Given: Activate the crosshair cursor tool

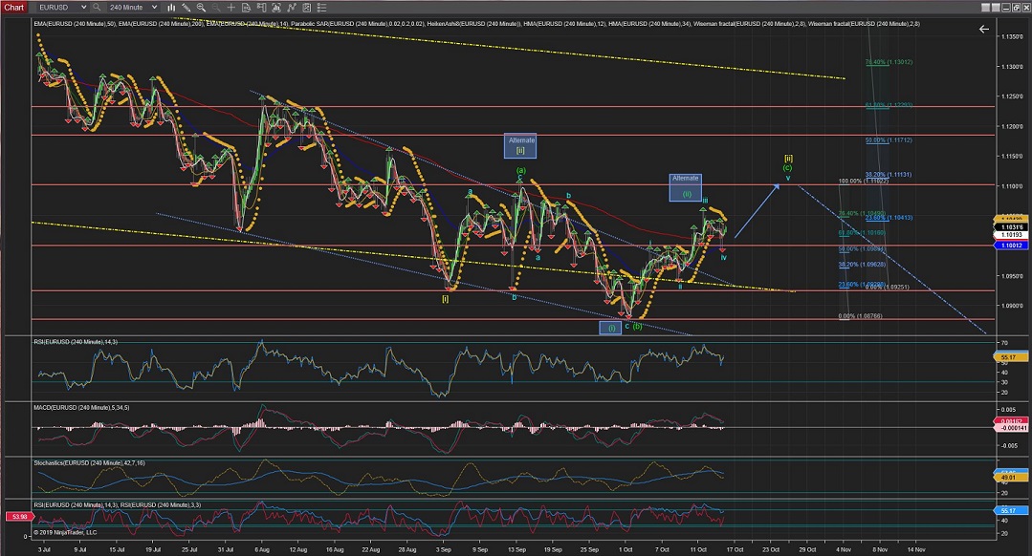Looking at the screenshot, I should pyautogui.click(x=231, y=8).
